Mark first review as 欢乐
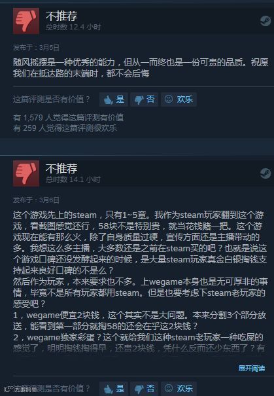The image size is (274, 396). 179,99
